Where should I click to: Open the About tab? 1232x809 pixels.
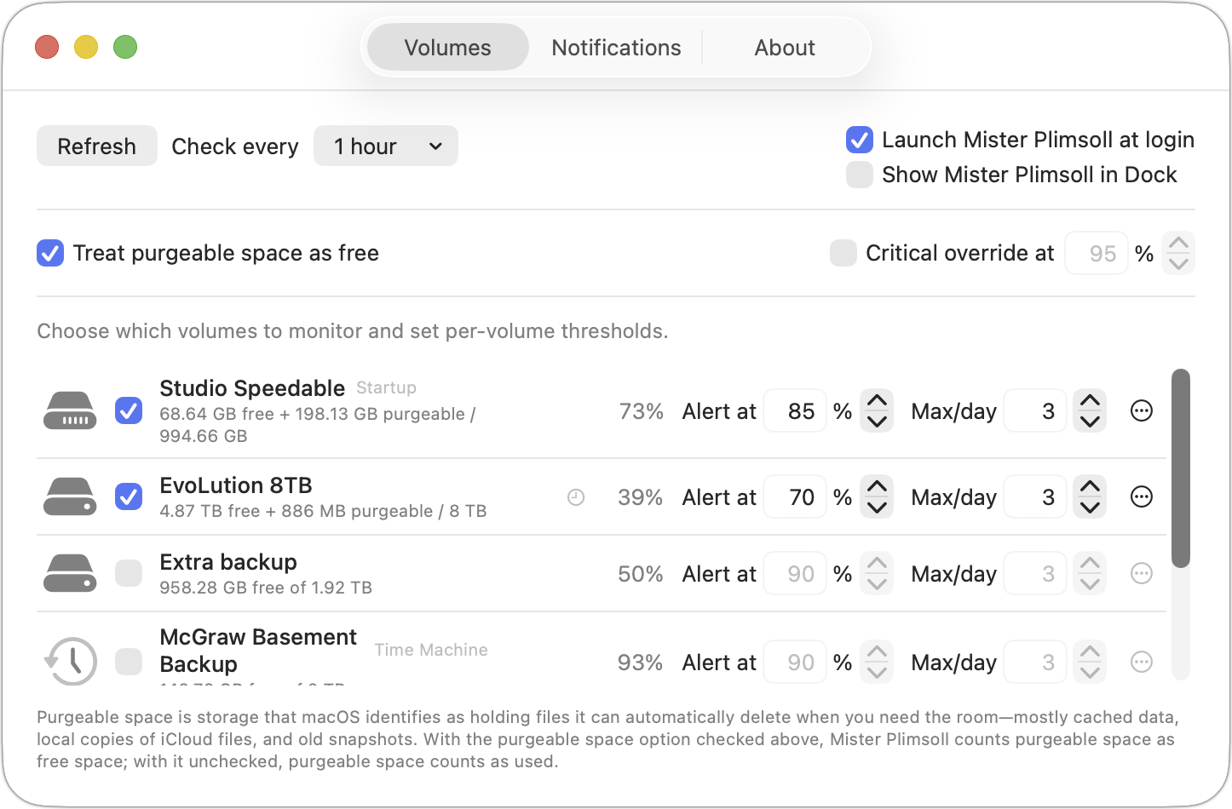[x=785, y=48]
